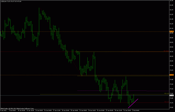
Task: Click the 81.55 price scale label
Action: click(172, 14)
